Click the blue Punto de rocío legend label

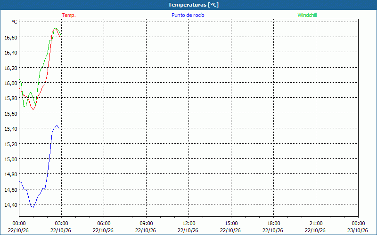pos(188,15)
